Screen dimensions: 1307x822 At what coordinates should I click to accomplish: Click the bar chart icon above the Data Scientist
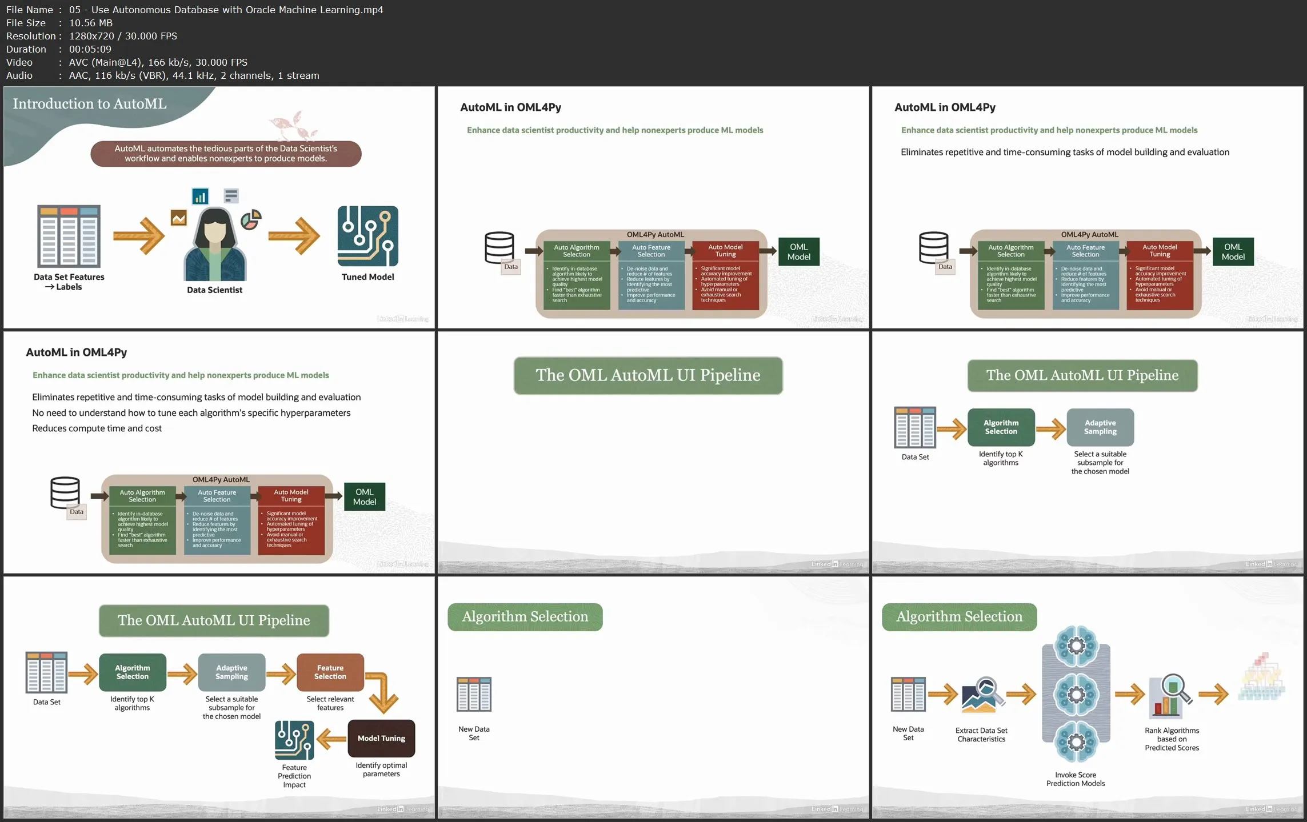coord(200,197)
